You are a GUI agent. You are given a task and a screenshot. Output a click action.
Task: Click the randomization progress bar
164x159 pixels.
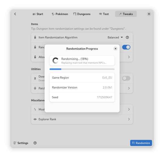pos(82,69)
